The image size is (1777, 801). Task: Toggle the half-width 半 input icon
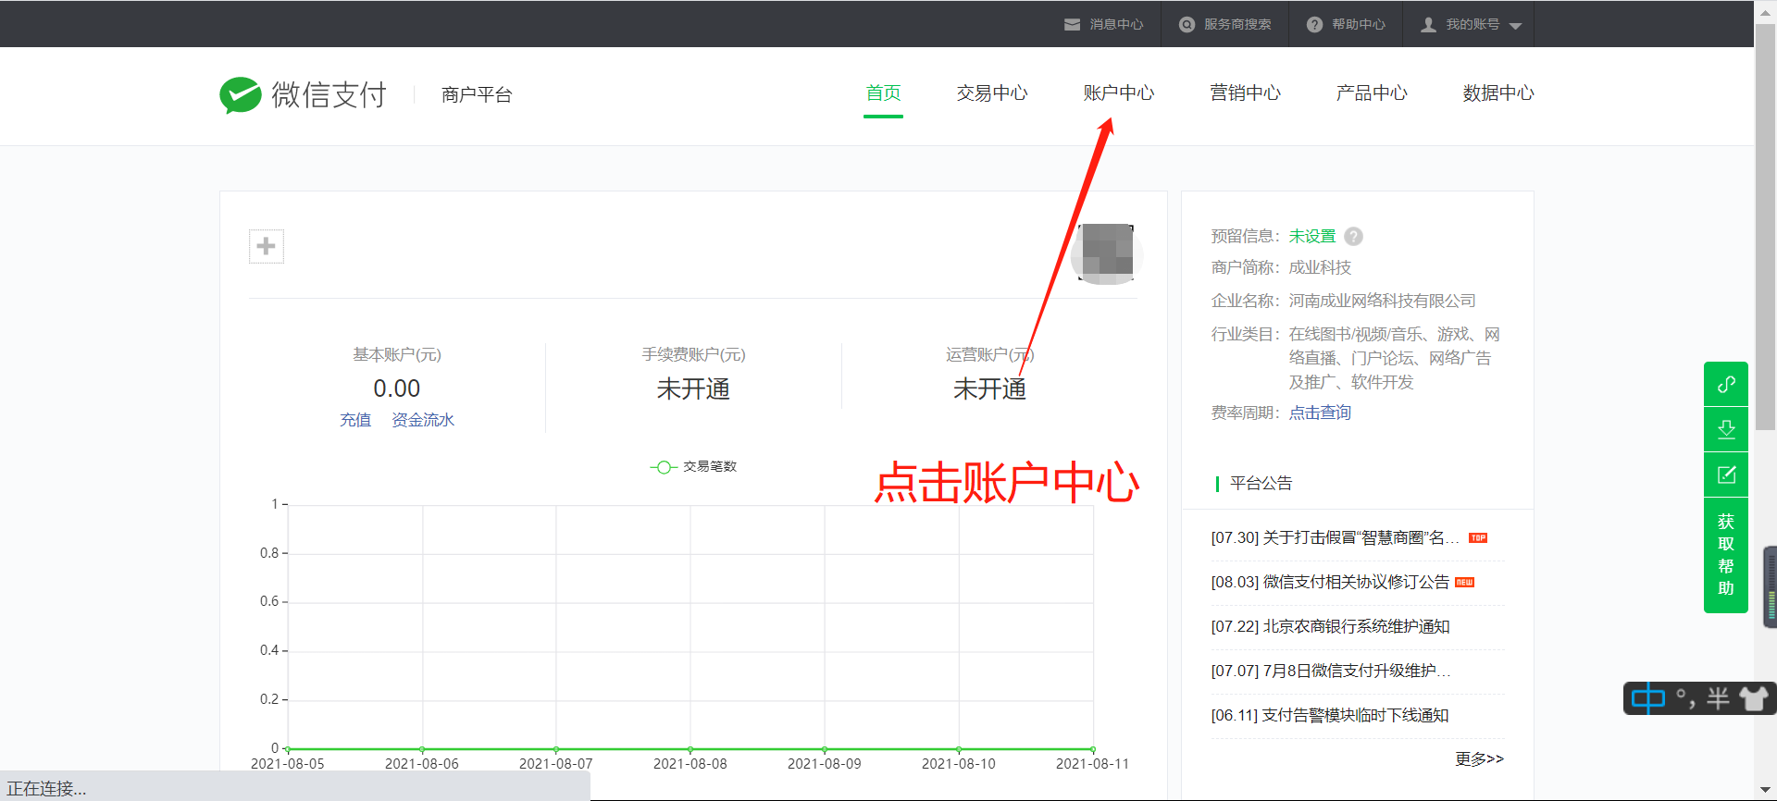pos(1718,698)
